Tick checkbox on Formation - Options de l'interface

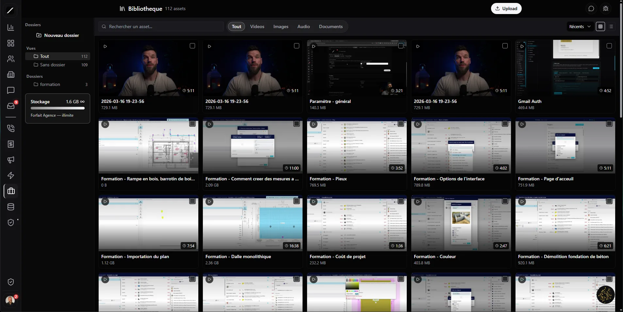click(x=505, y=123)
